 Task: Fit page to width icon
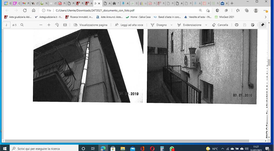coord(65,25)
